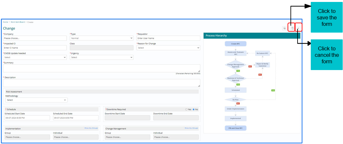Click the Company field
Screen dimensions: 343x144
pos(34,38)
